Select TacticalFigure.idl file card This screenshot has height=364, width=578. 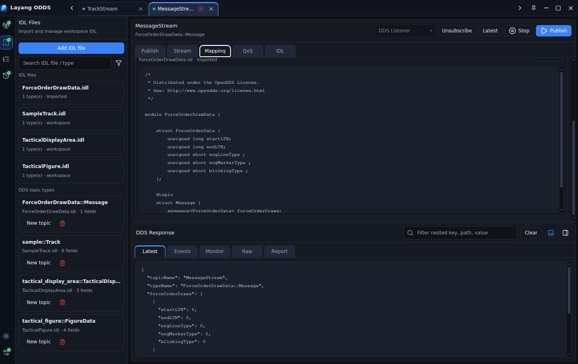(x=71, y=172)
